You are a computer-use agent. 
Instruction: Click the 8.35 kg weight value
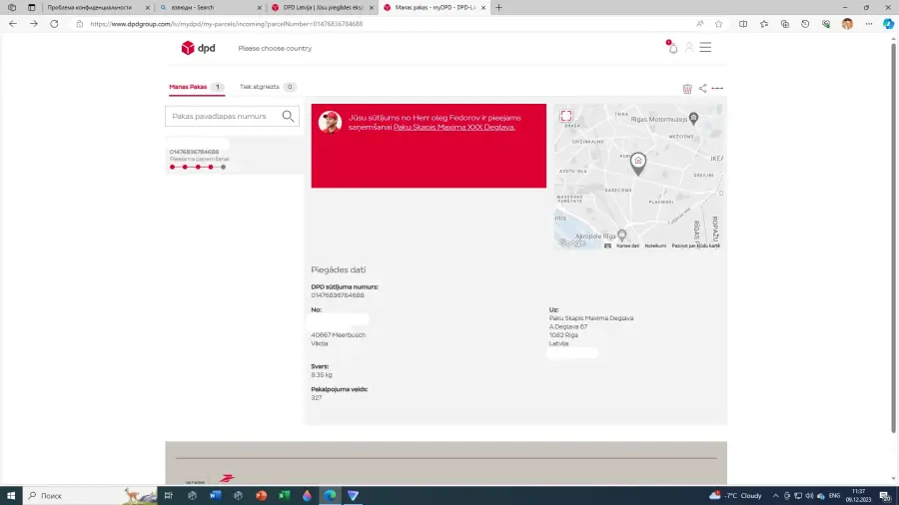pyautogui.click(x=322, y=375)
